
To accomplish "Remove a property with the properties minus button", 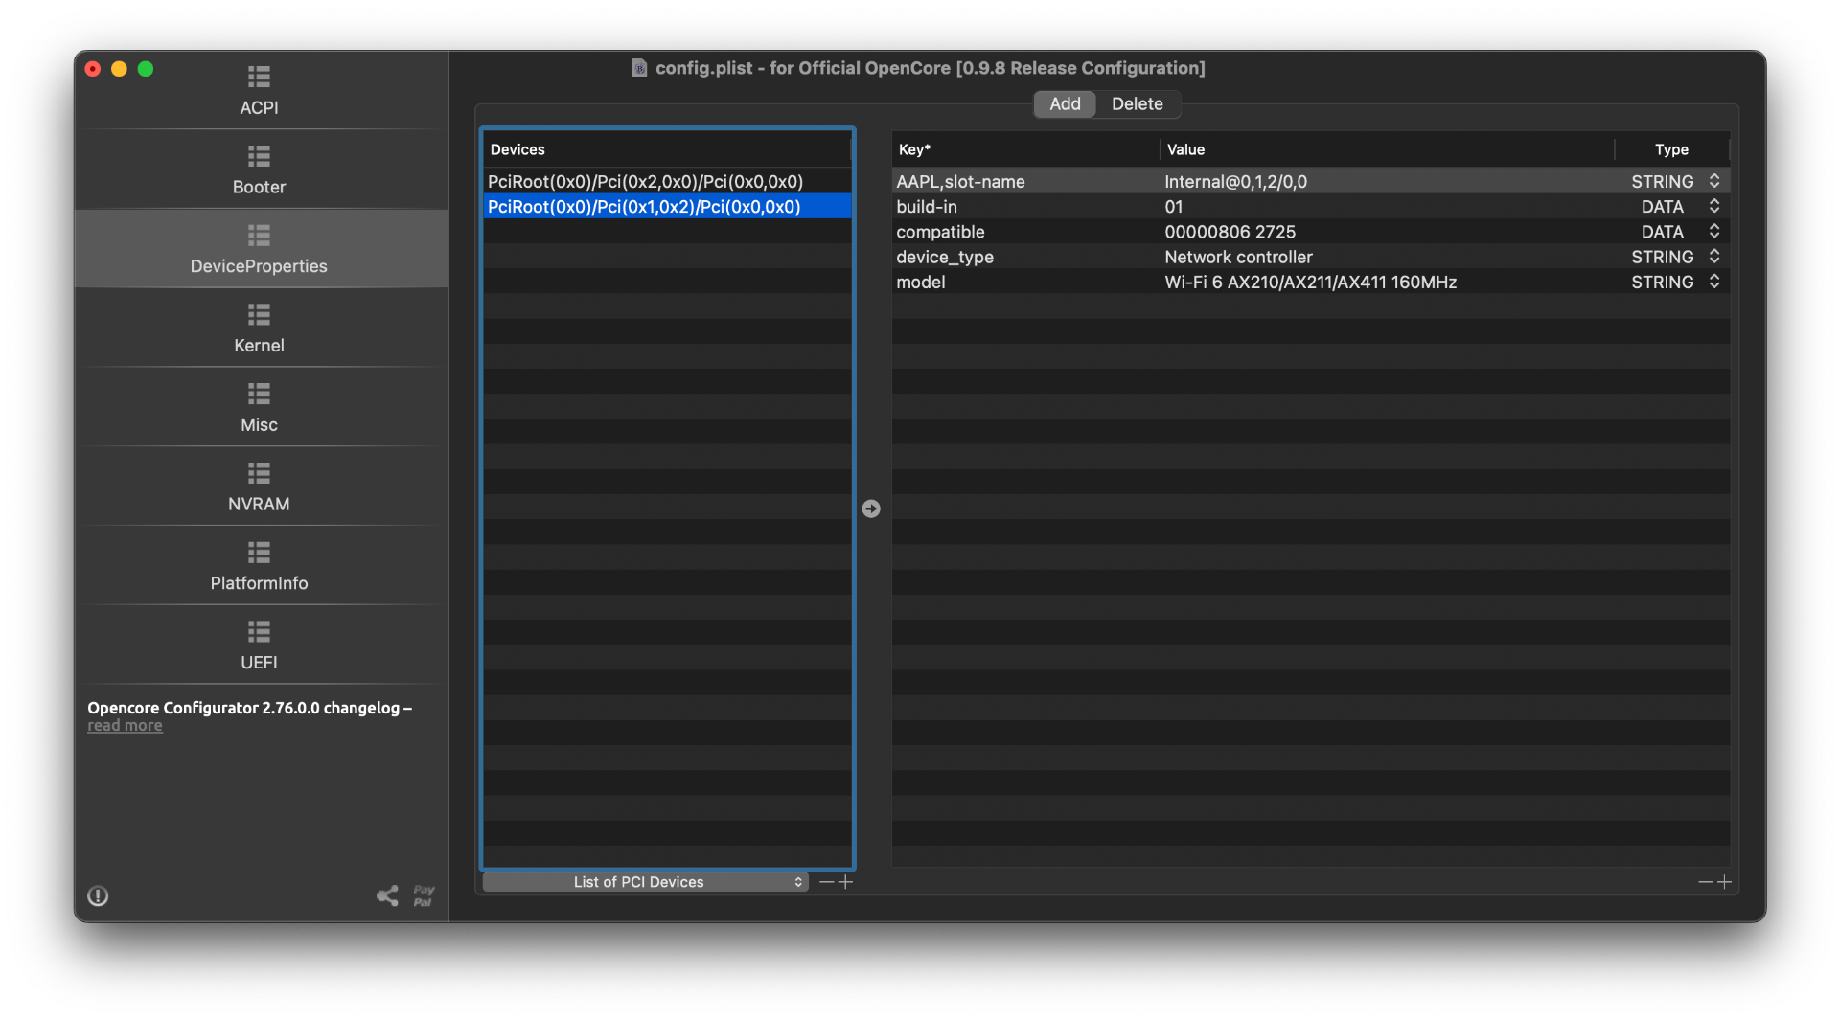I will [1706, 882].
